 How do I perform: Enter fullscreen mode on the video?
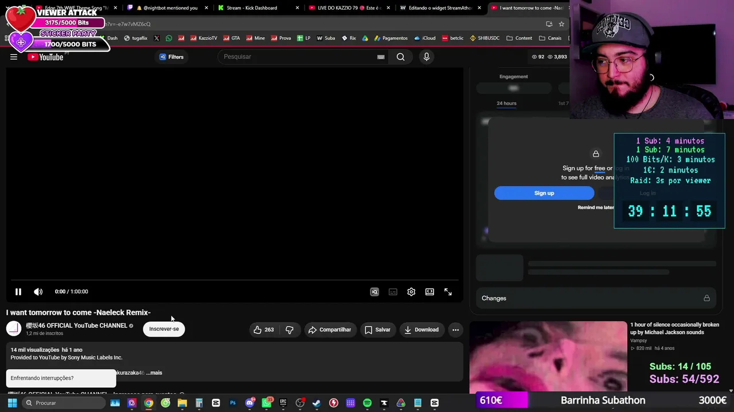(x=448, y=292)
